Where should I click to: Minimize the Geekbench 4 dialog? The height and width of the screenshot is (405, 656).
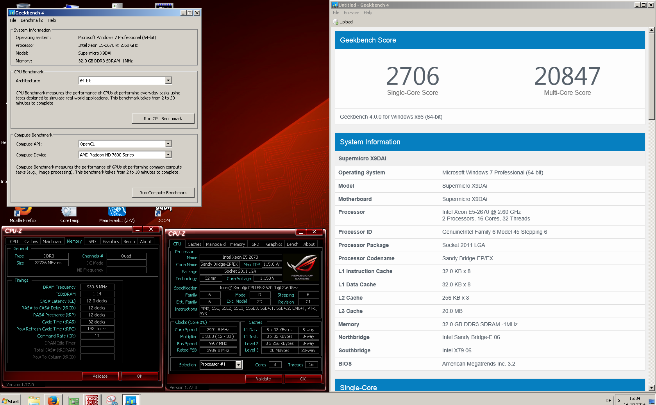(x=183, y=13)
